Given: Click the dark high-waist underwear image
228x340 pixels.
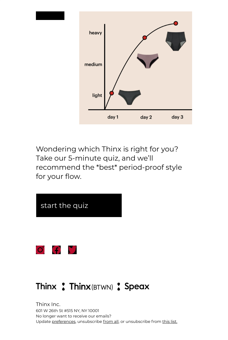Looking at the screenshot, I should pos(176,41).
